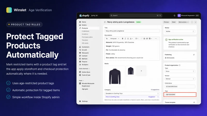Open Transfers in sidebar
The image size is (207, 116).
85,40
